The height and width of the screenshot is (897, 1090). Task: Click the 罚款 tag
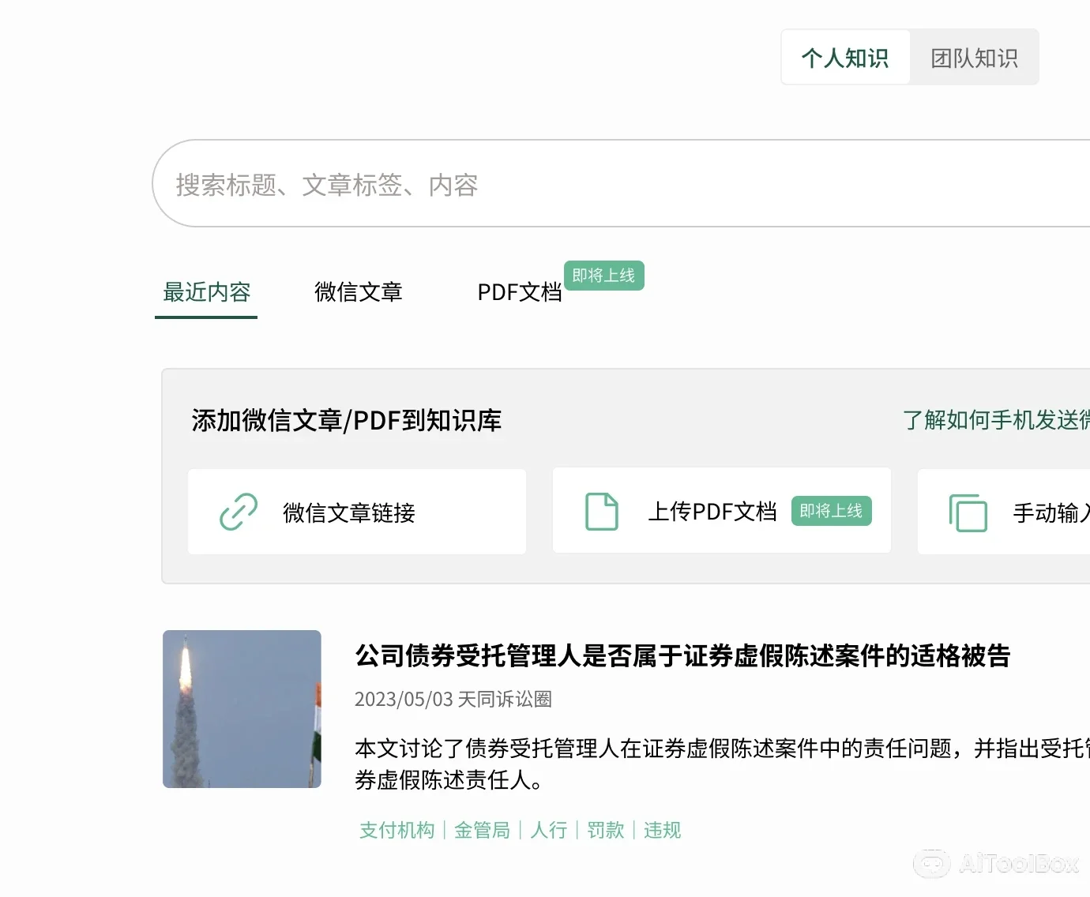(606, 830)
